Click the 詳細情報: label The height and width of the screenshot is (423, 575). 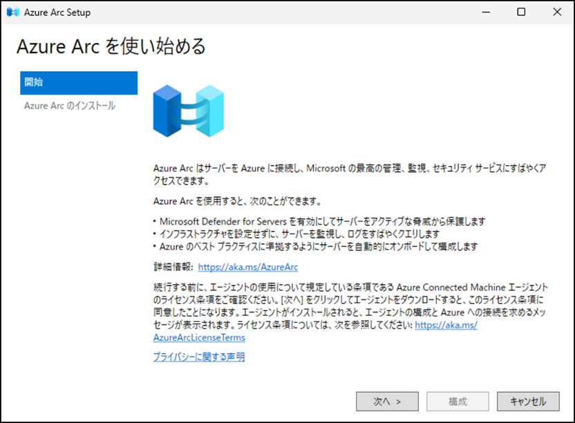[x=173, y=267]
